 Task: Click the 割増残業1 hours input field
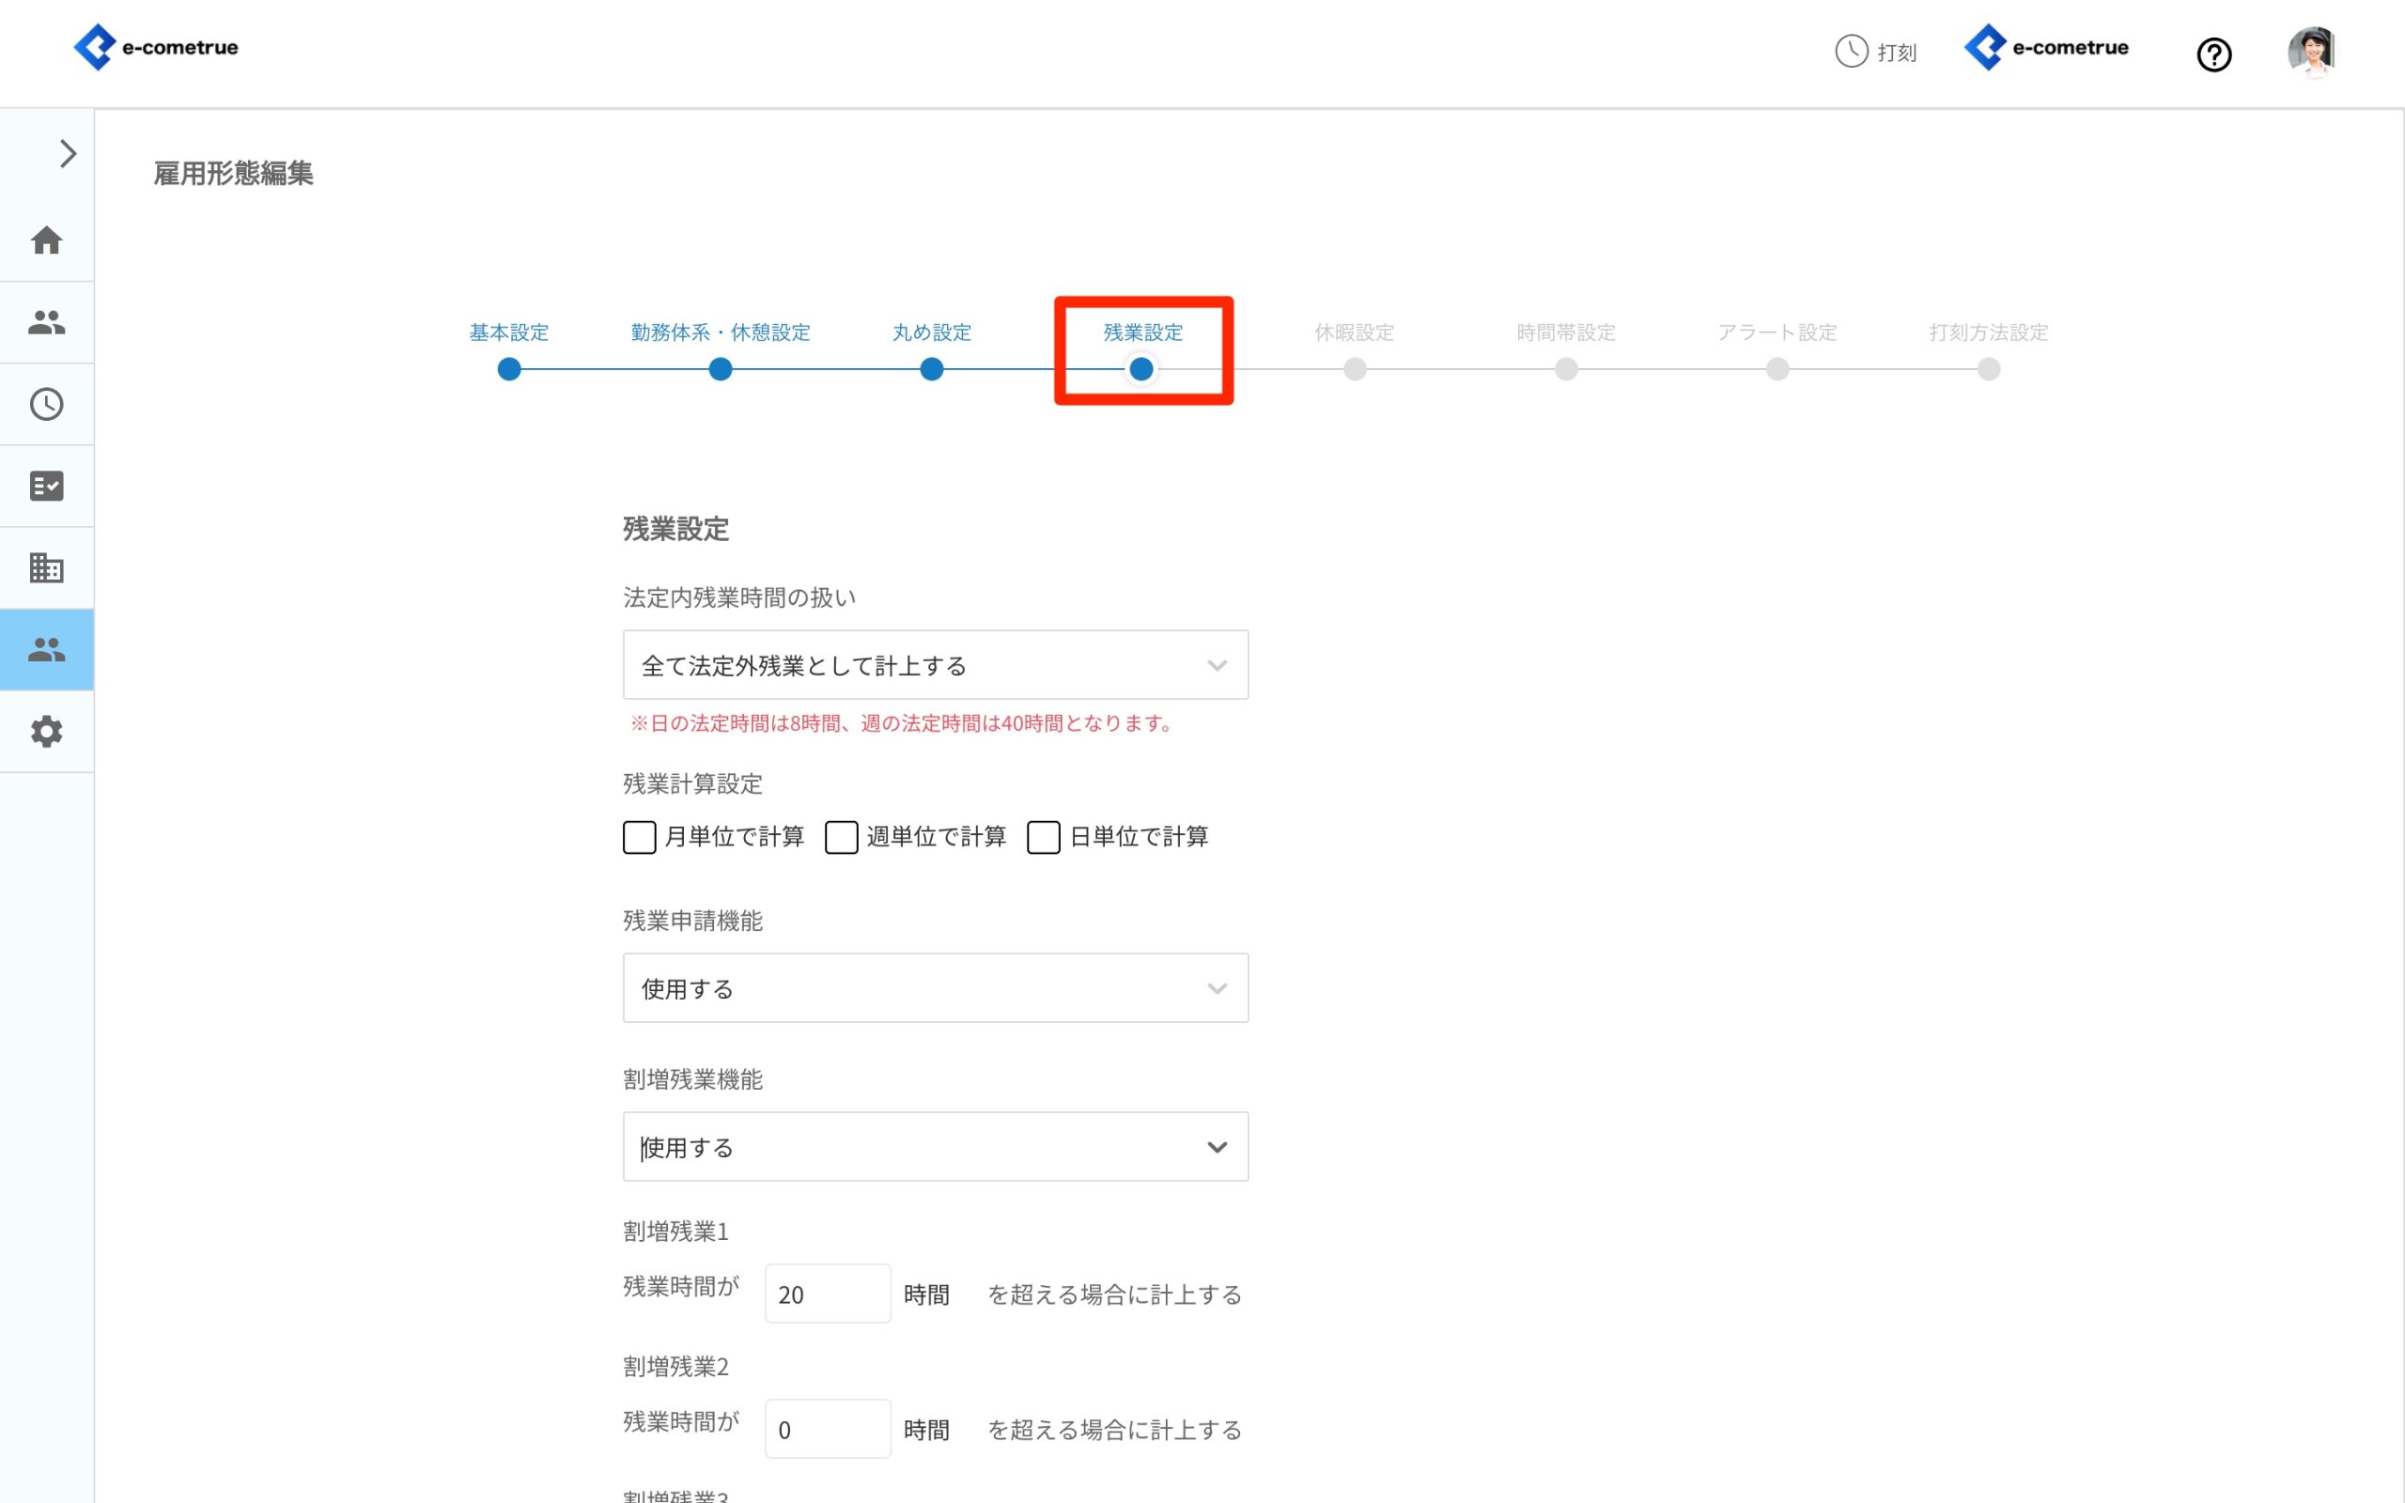click(x=827, y=1294)
